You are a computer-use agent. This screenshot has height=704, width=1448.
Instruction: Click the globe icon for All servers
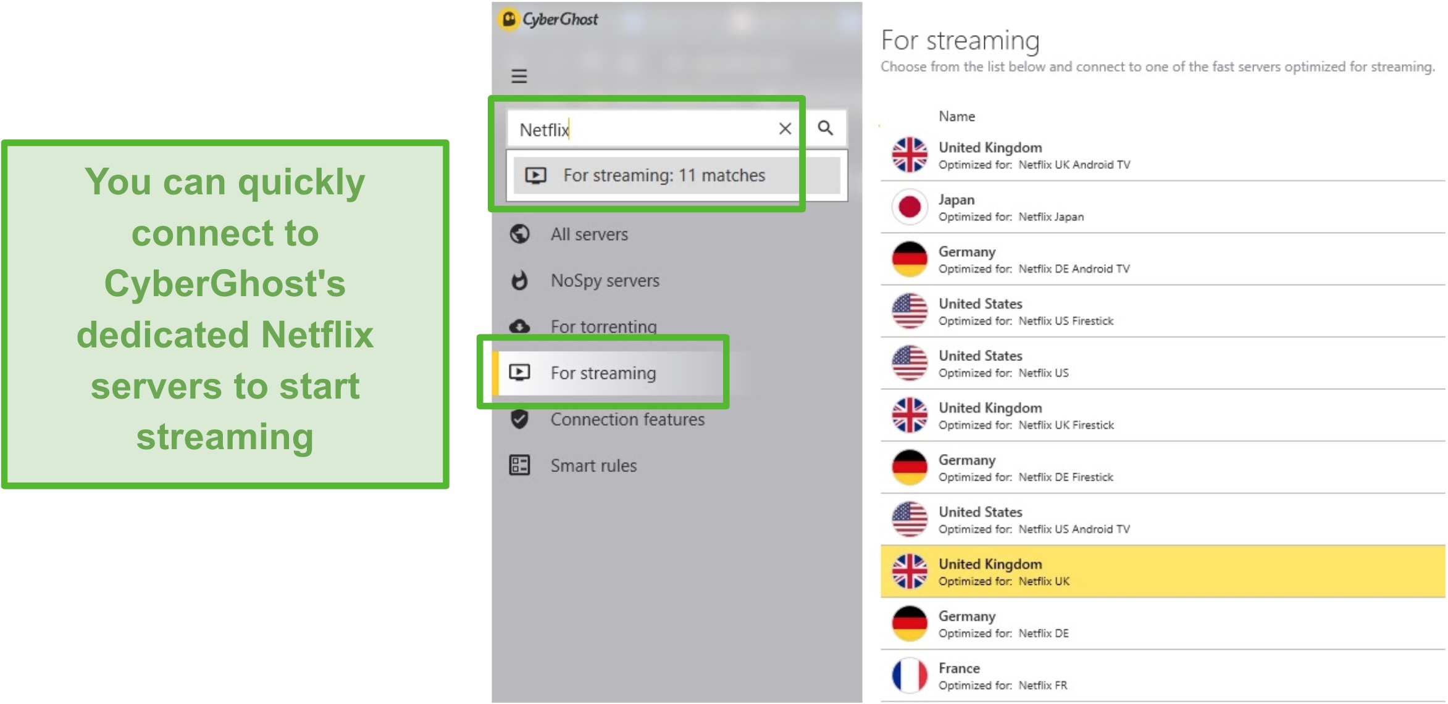519,234
